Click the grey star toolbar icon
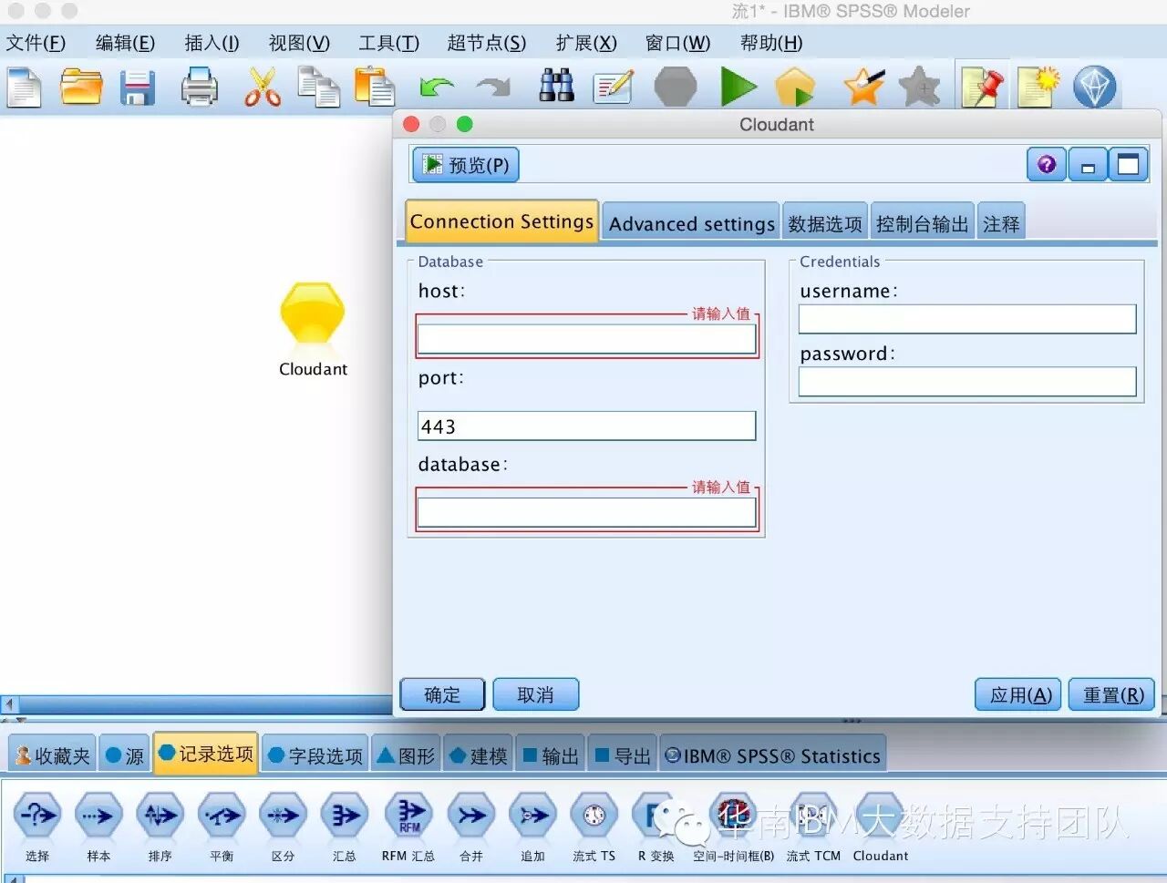 [919, 87]
